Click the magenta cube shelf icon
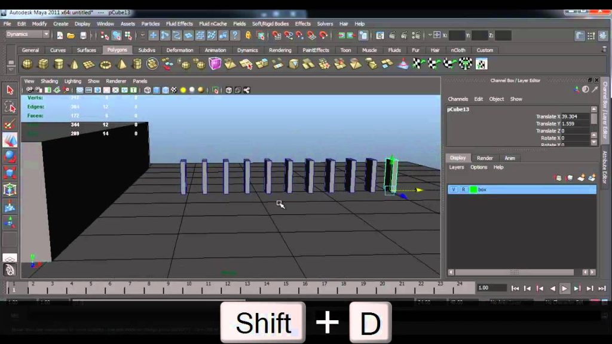The image size is (612, 344). click(215, 63)
